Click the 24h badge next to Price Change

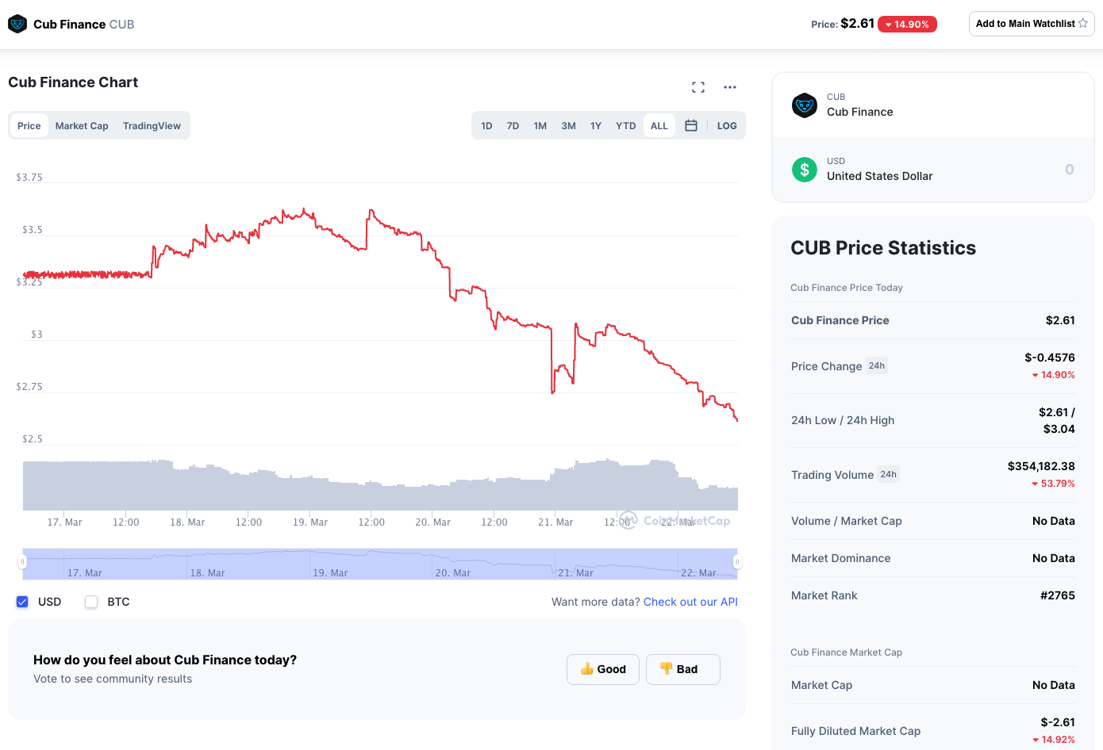point(876,365)
